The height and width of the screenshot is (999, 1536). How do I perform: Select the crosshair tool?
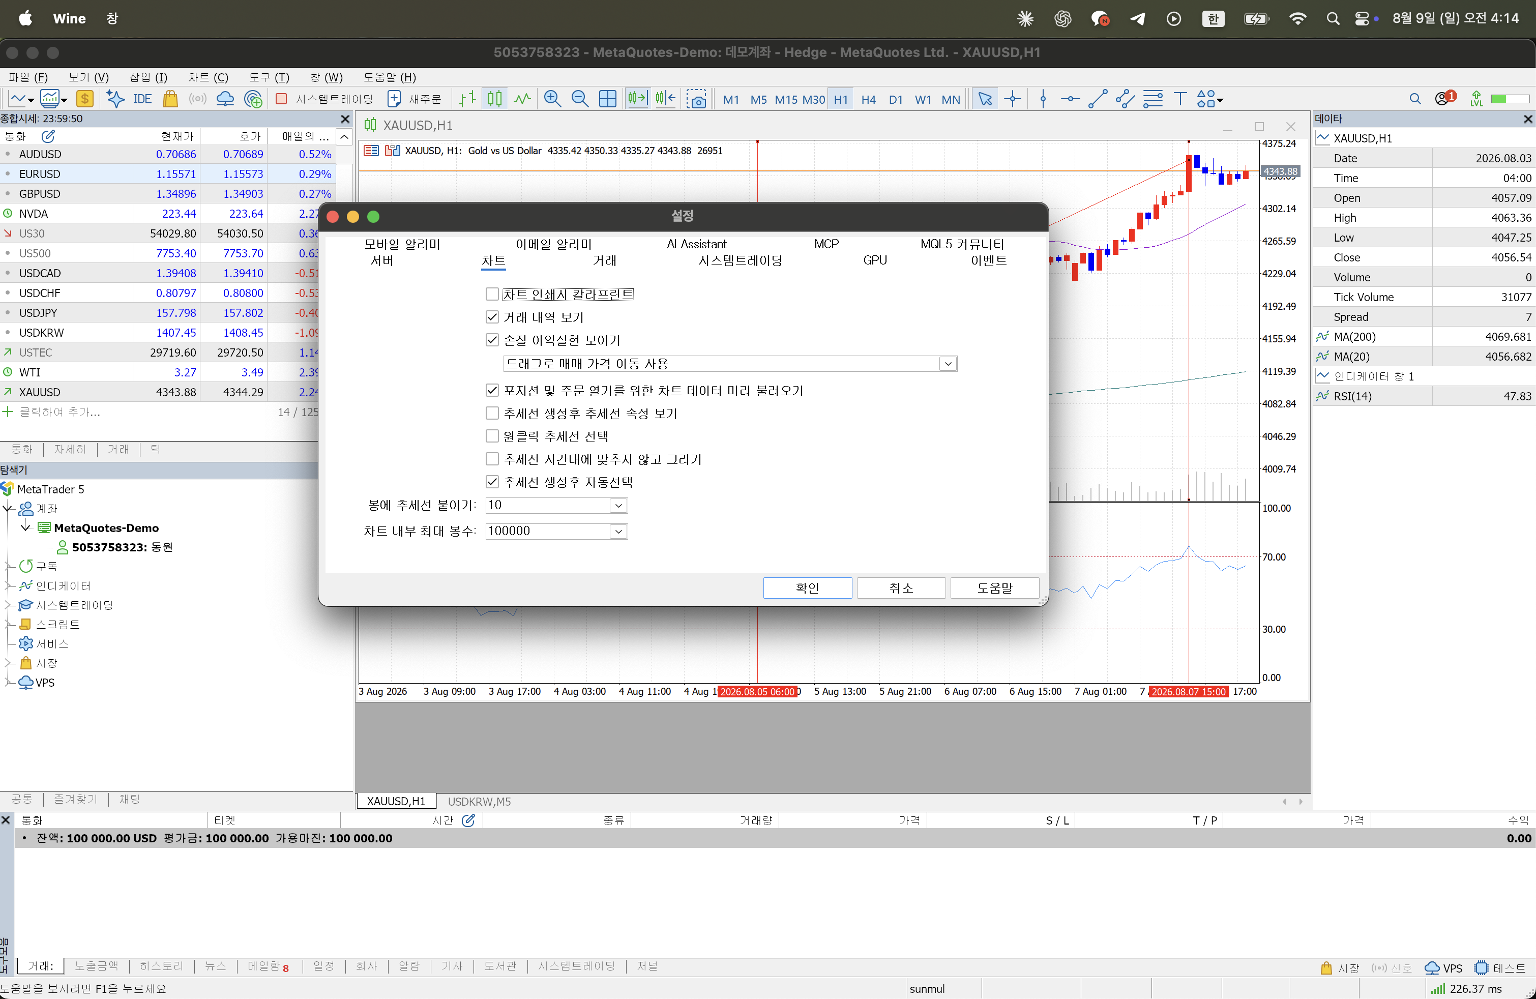point(1013,99)
